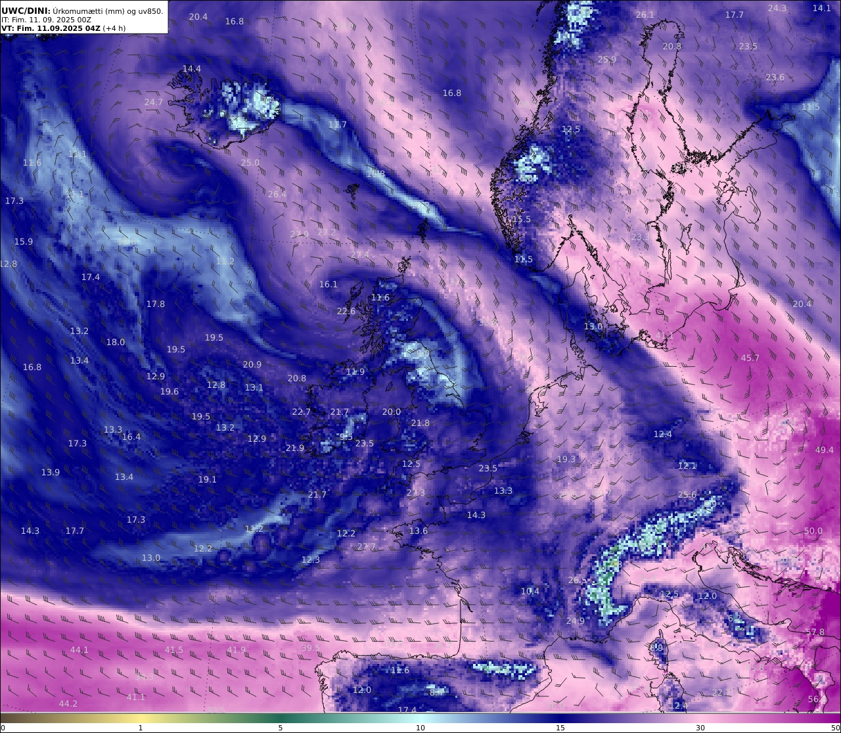Select the 57.8 value at the lower right
This screenshot has height=733, width=841.
point(815,632)
